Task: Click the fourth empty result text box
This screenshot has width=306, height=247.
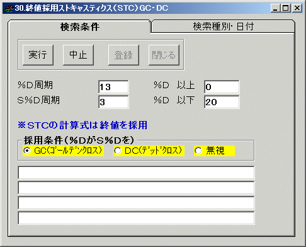Action: point(136,218)
